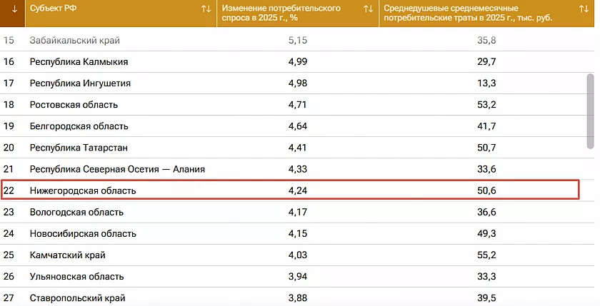This screenshot has height=306, width=600.
Task: Click the Вологодская область row
Action: click(x=76, y=212)
